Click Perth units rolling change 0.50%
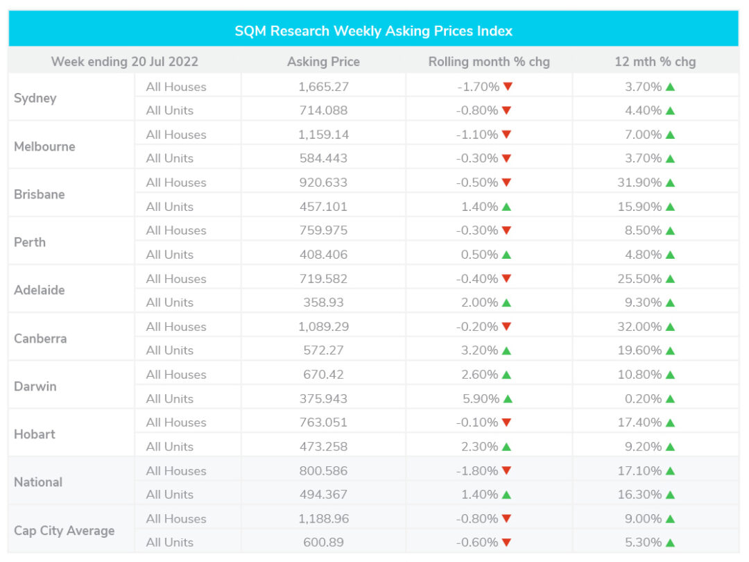Image resolution: width=749 pixels, height=562 pixels. click(480, 255)
